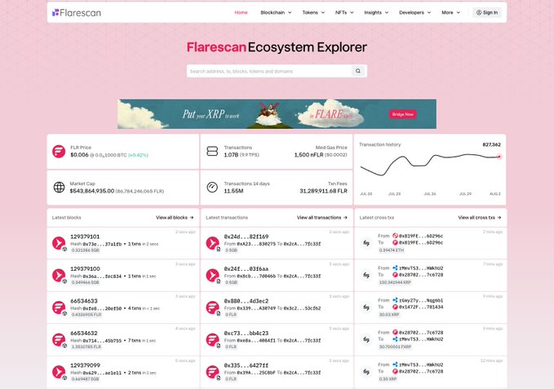Click block 129379099 network icon

pyautogui.click(x=59, y=372)
